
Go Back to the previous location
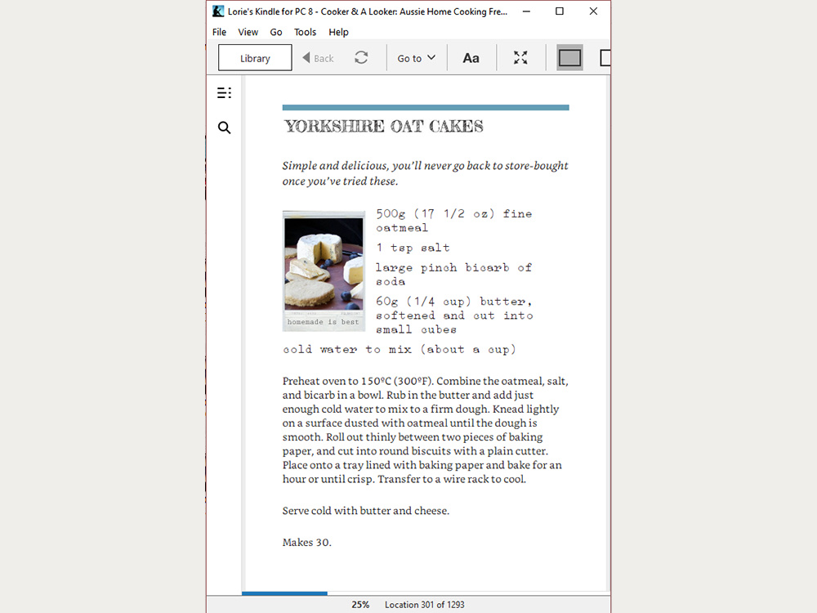click(318, 58)
